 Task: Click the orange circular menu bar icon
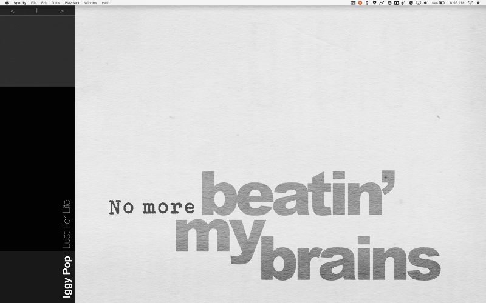[360, 3]
